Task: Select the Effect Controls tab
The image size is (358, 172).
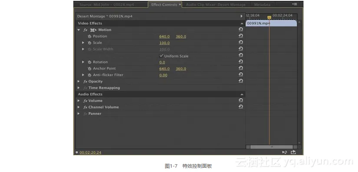Action: pos(164,5)
